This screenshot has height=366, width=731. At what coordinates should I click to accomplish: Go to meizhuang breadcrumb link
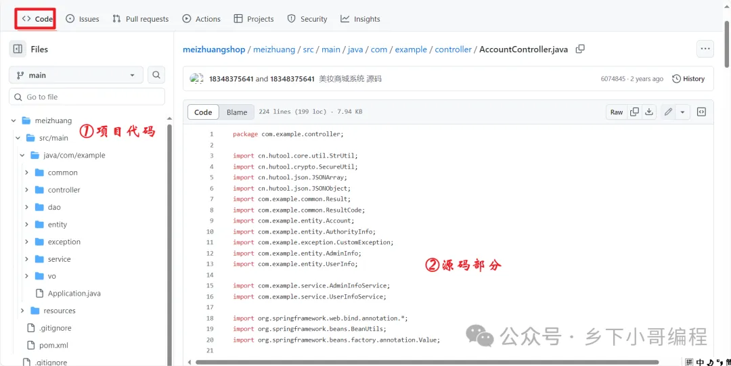click(274, 49)
